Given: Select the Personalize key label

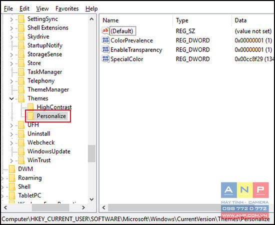Looking at the screenshot, I should tap(51, 116).
